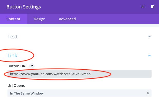Open the Design tab
159x104 pixels.
40,19
